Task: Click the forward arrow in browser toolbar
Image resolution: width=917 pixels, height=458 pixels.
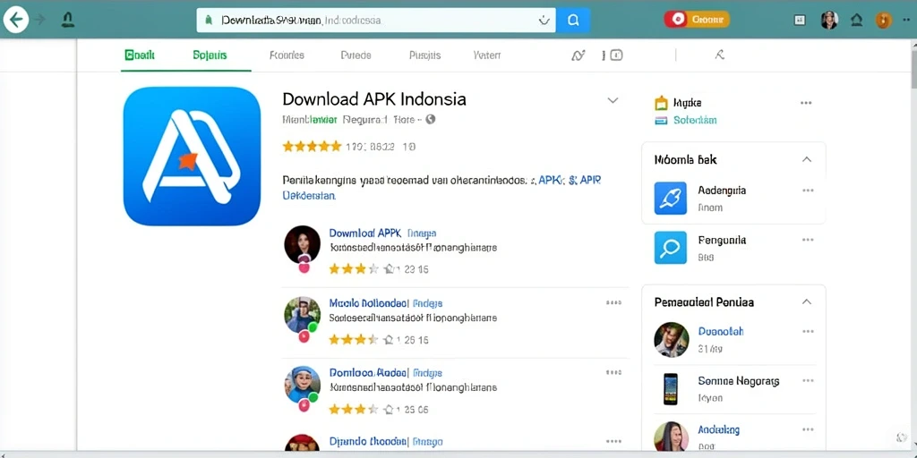Action: coord(39,20)
